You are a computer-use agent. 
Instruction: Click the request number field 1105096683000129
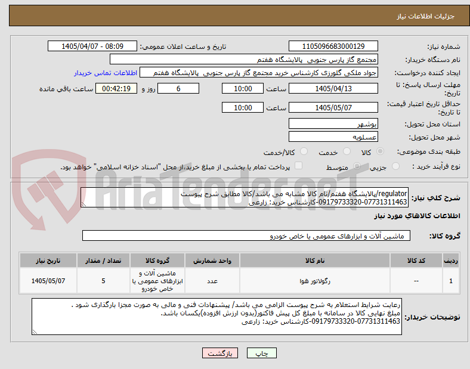[333, 46]
